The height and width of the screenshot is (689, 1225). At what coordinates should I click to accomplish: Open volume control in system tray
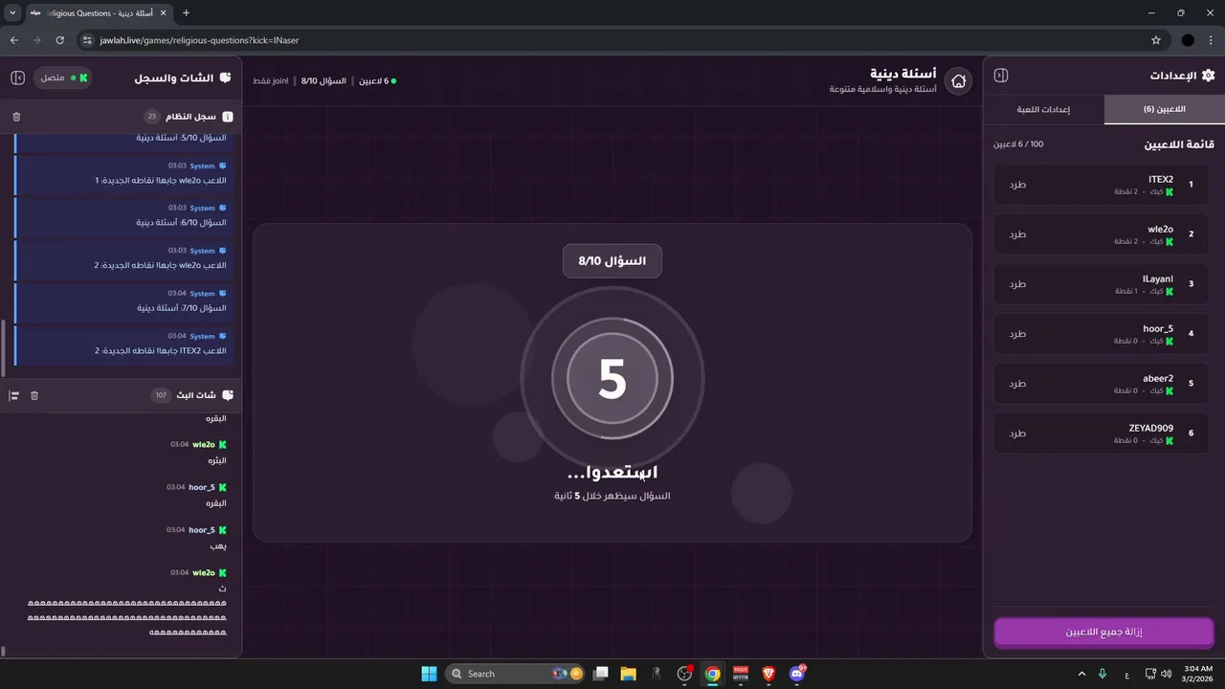coord(1166,674)
